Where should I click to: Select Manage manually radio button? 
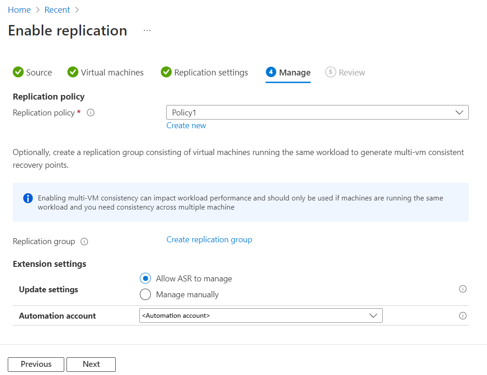(145, 294)
